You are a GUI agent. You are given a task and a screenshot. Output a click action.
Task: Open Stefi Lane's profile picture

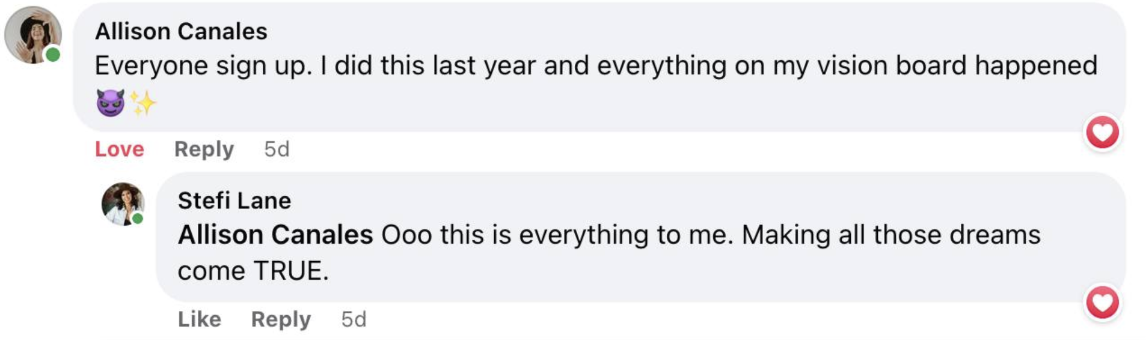[122, 204]
